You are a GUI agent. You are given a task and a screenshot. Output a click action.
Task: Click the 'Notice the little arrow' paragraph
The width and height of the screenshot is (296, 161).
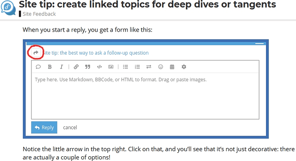pos(159,153)
